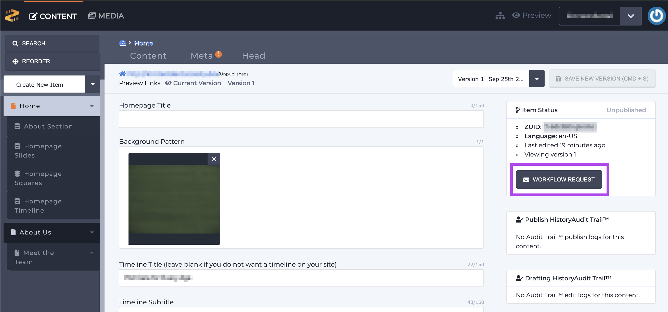Expand the About Us caret
668x312 pixels.
tap(92, 232)
